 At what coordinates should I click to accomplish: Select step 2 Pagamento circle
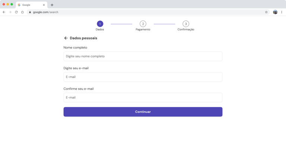coord(143,24)
